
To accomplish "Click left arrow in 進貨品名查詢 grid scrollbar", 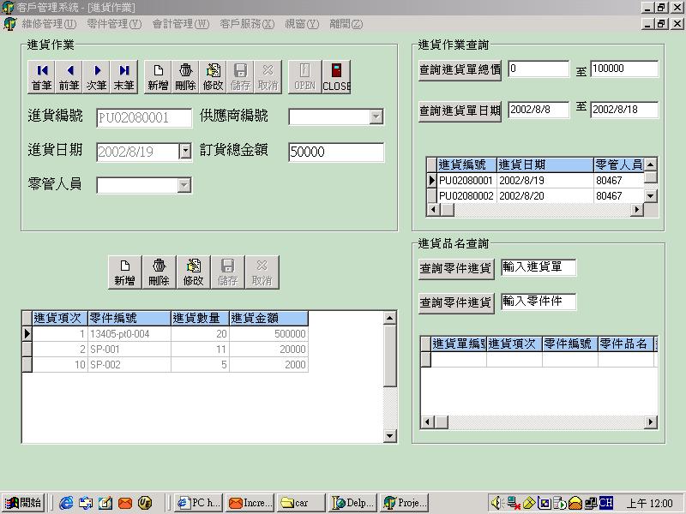I will [x=427, y=422].
